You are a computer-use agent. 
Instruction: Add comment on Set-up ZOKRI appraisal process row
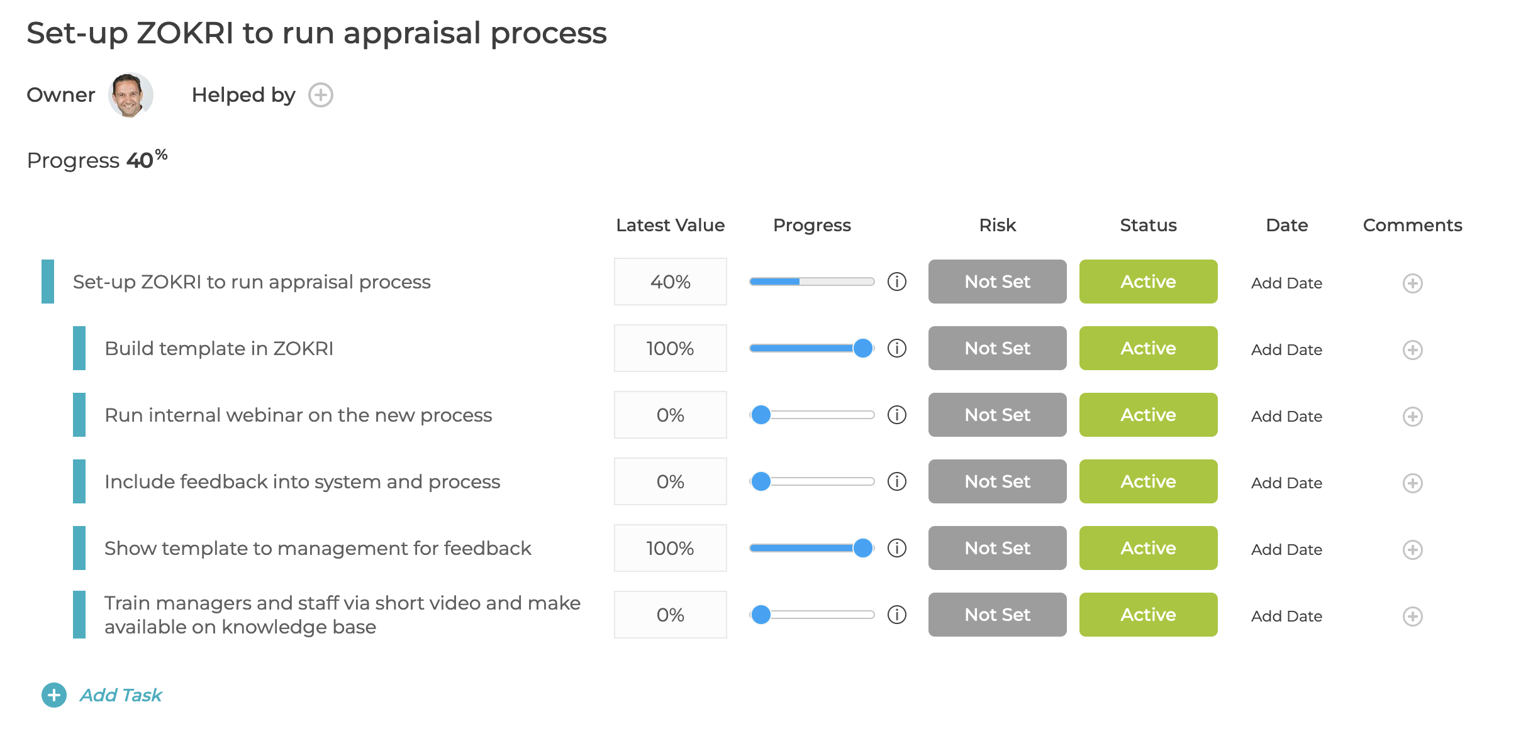(1413, 283)
